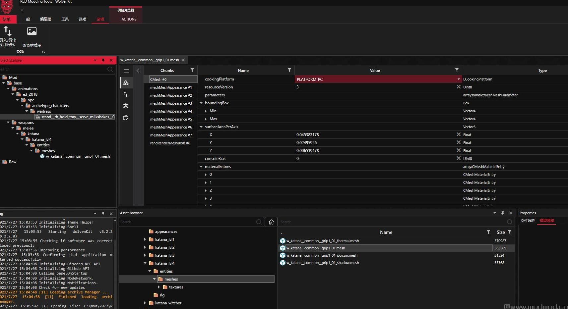Collapse the weapons folder in Project Explorer
This screenshot has height=309, width=568.
click(8, 123)
